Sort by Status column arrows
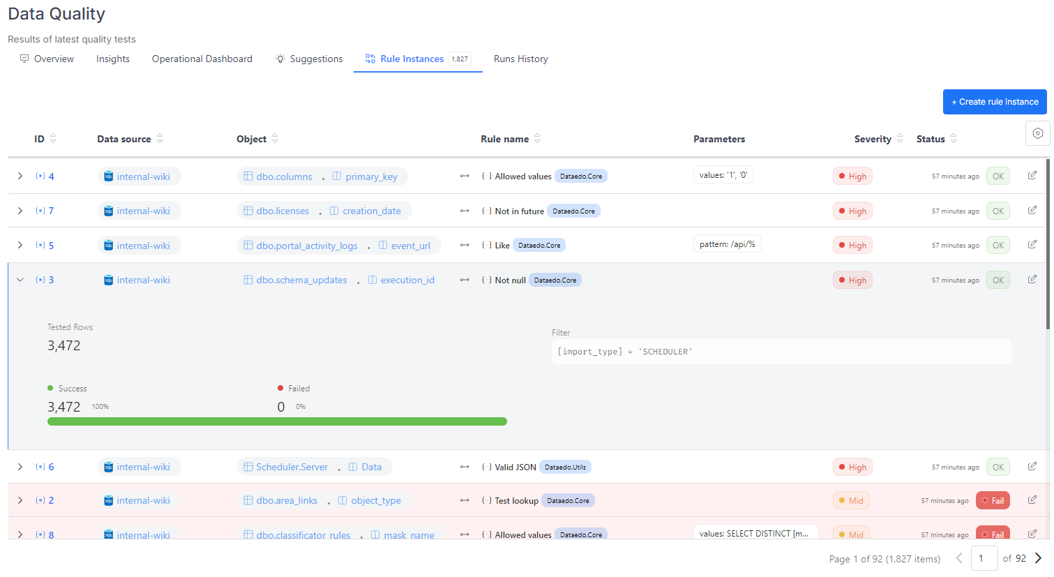 click(954, 139)
